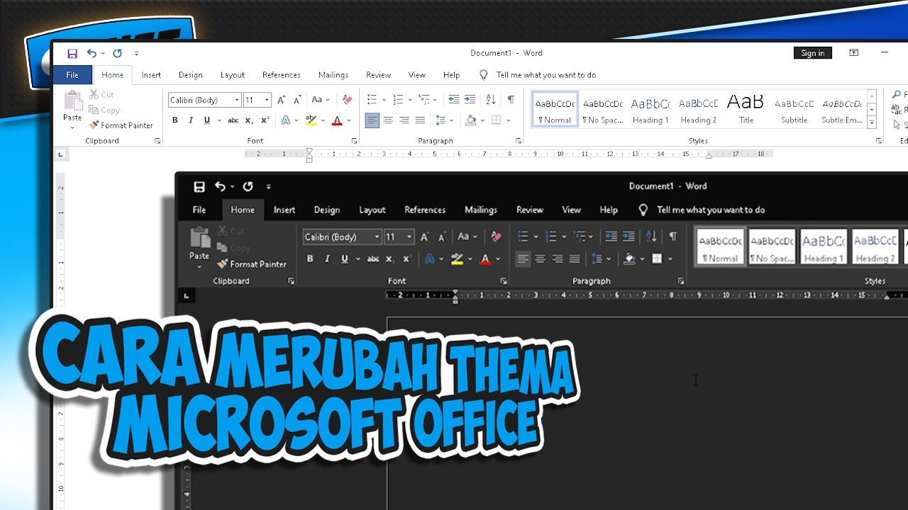Viewport: 908px width, 510px height.
Task: Click the red Font Color A in light Word window
Action: coord(338,120)
